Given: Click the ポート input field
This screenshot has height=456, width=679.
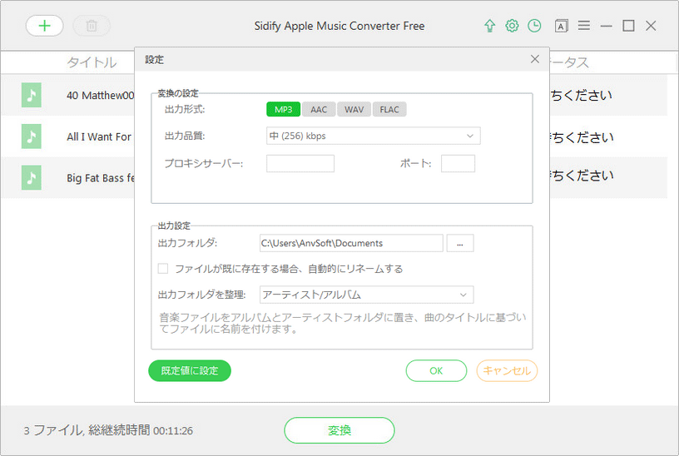Looking at the screenshot, I should (458, 164).
